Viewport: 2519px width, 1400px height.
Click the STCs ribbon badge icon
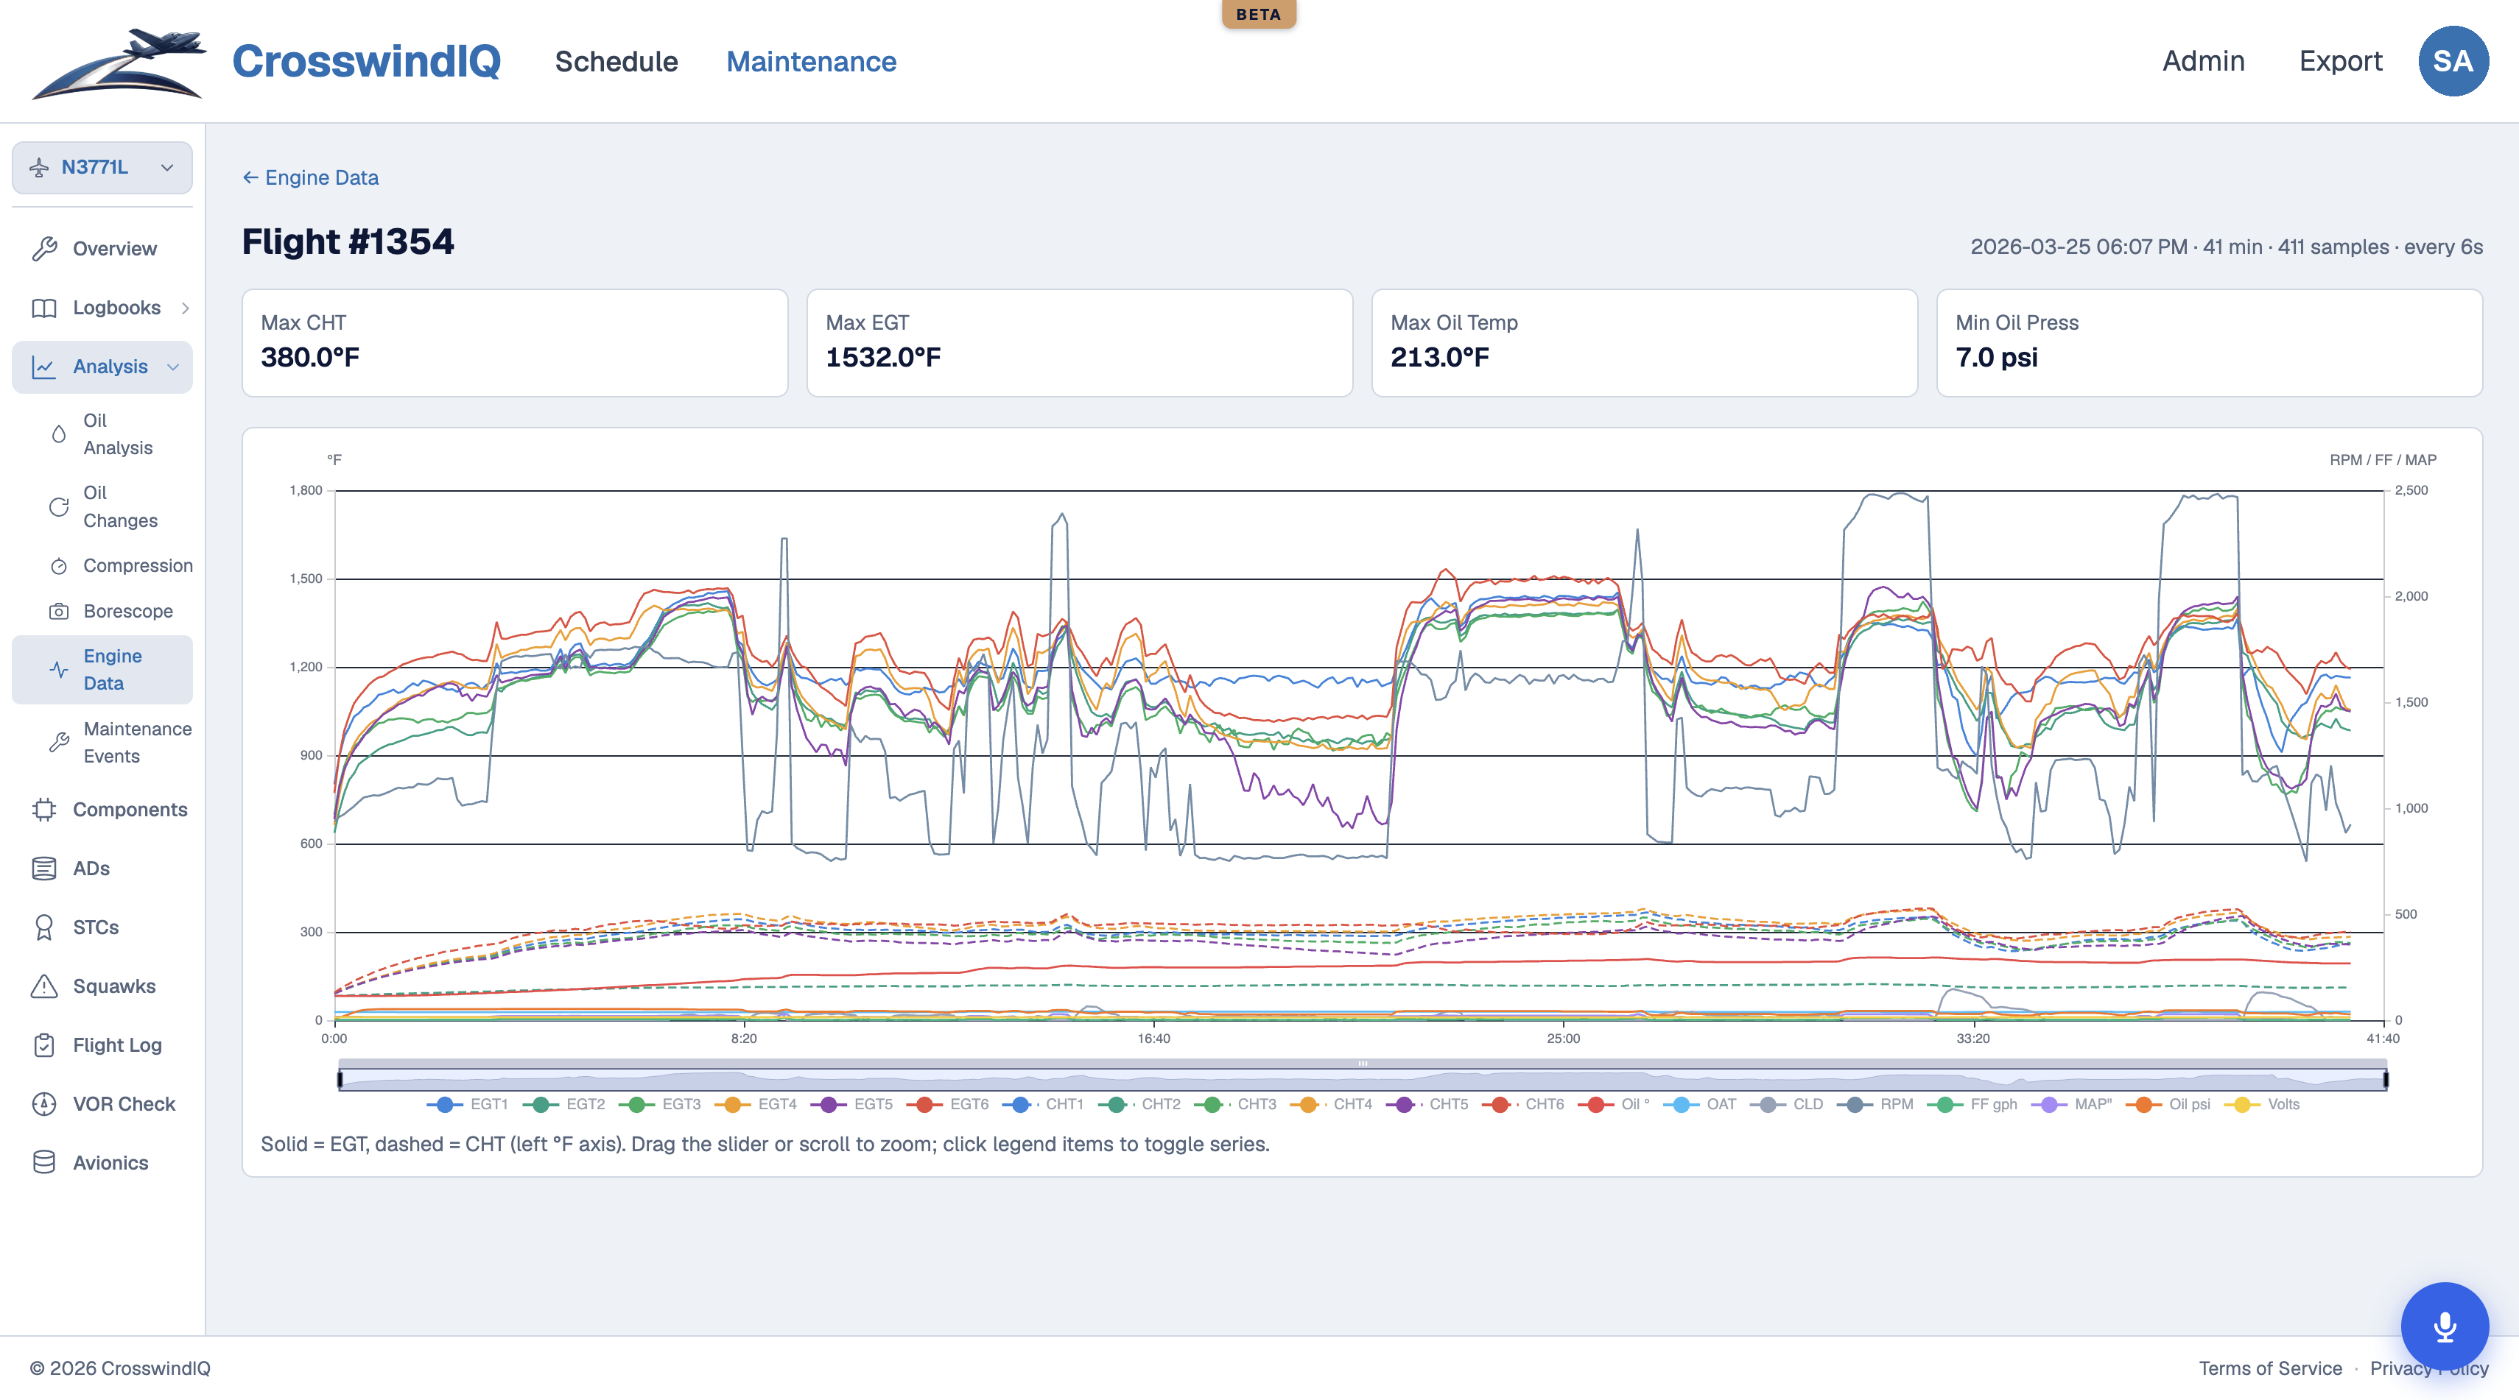(44, 927)
